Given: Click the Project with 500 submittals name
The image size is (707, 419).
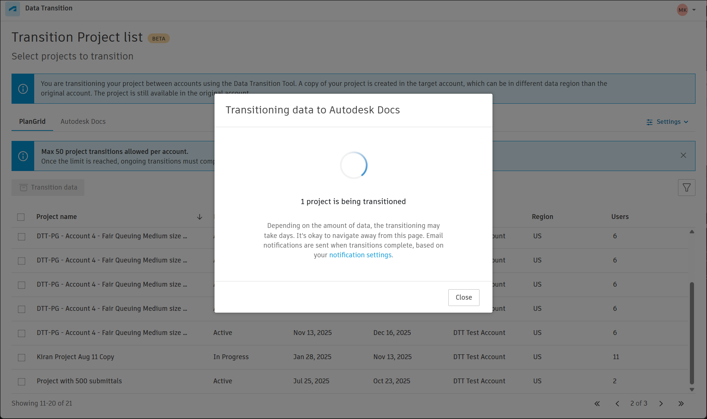Looking at the screenshot, I should coord(79,381).
